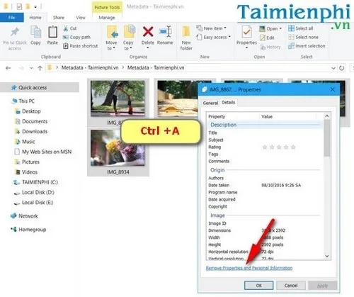The width and height of the screenshot is (354, 297).
Task: Click Invert selection in ribbon
Action: click(307, 46)
